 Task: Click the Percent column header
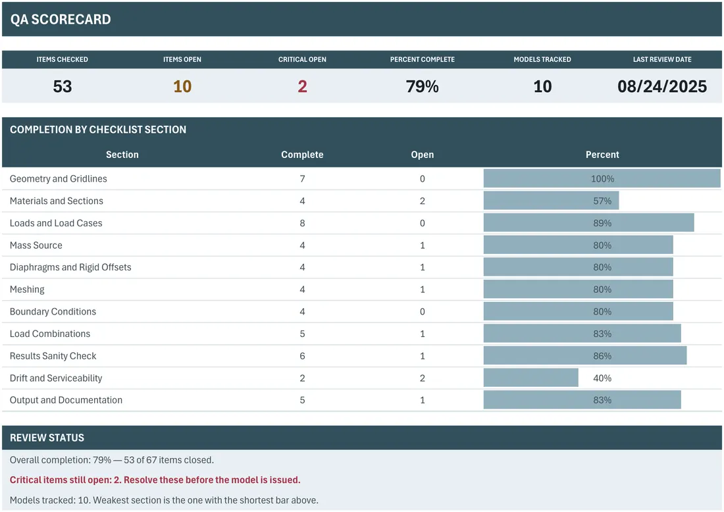[602, 155]
